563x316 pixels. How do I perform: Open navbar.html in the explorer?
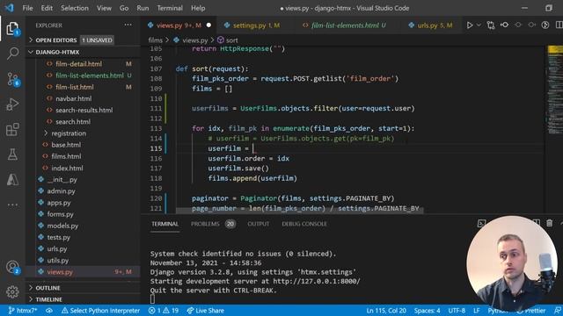tap(73, 98)
